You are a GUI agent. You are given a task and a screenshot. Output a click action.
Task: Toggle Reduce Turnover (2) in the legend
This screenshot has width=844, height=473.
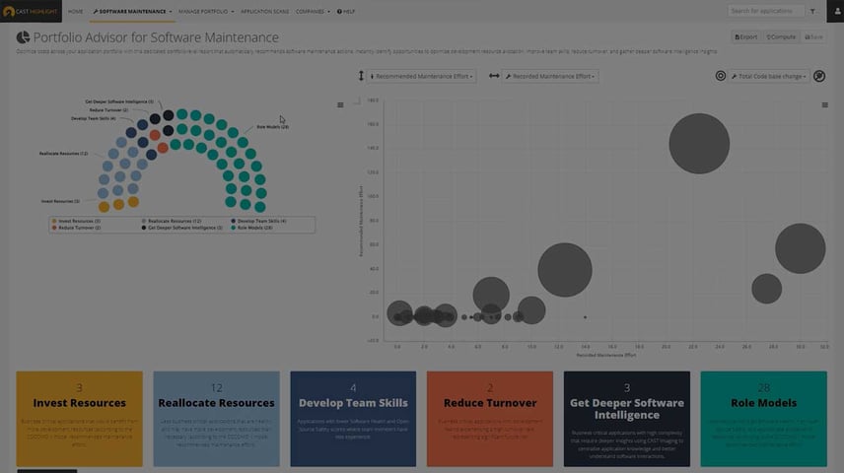(76, 228)
